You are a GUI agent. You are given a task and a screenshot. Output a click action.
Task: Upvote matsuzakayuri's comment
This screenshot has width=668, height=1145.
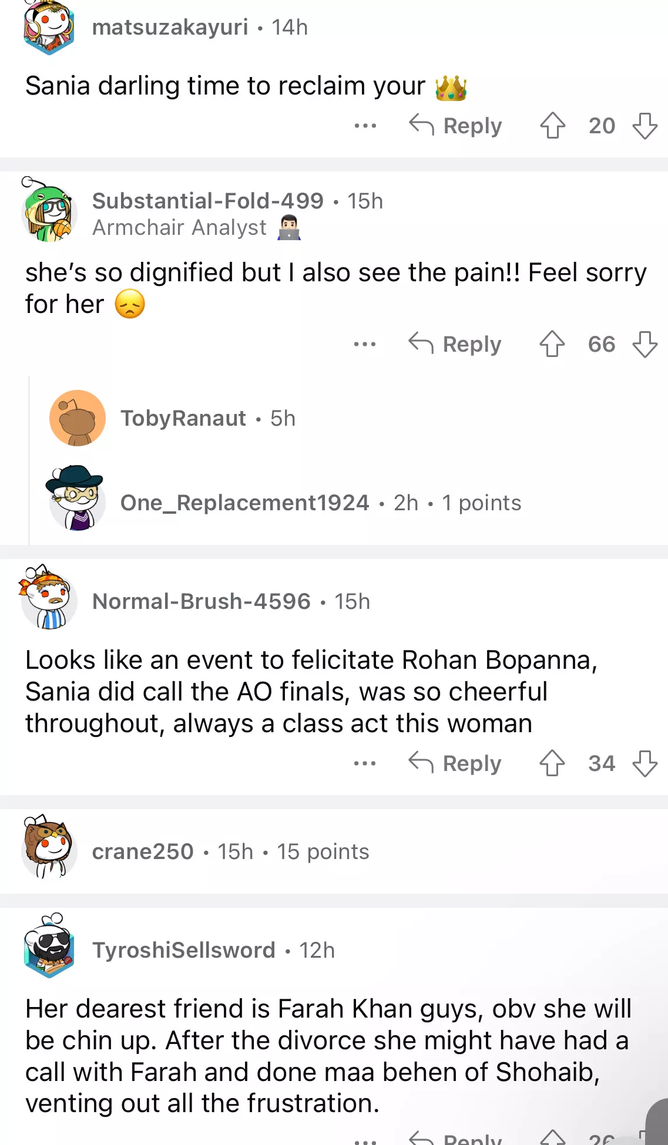tap(552, 126)
